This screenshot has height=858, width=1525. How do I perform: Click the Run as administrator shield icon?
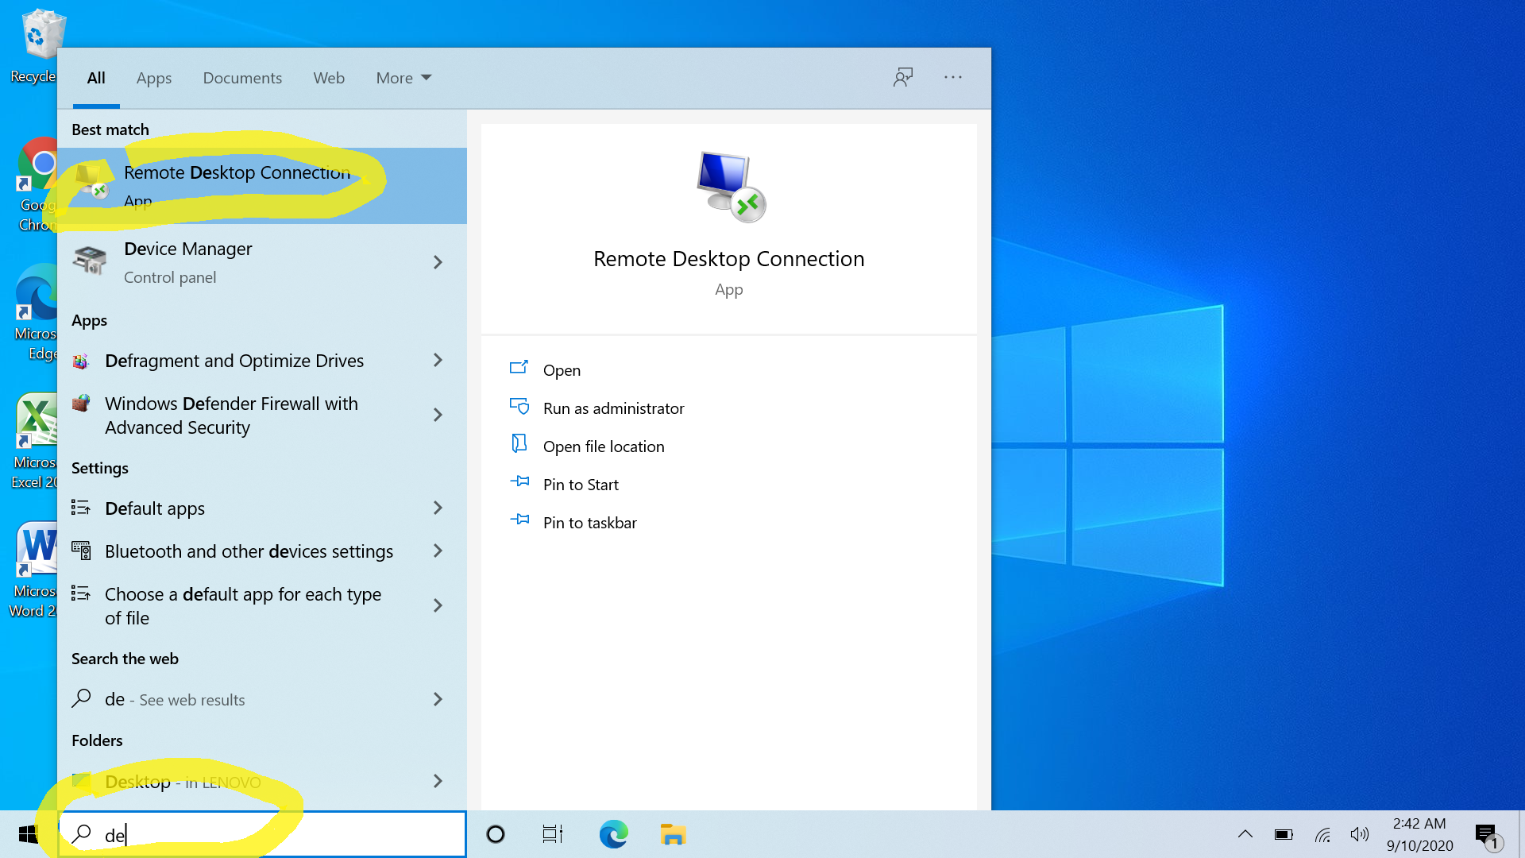[519, 407]
